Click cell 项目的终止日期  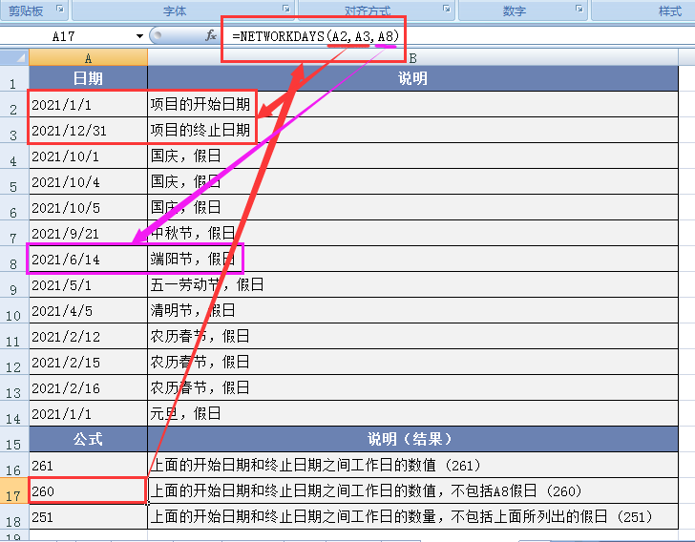point(412,131)
